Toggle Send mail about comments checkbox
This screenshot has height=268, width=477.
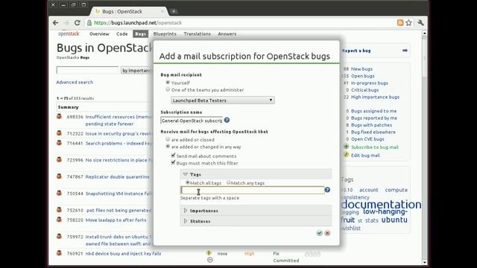click(173, 156)
